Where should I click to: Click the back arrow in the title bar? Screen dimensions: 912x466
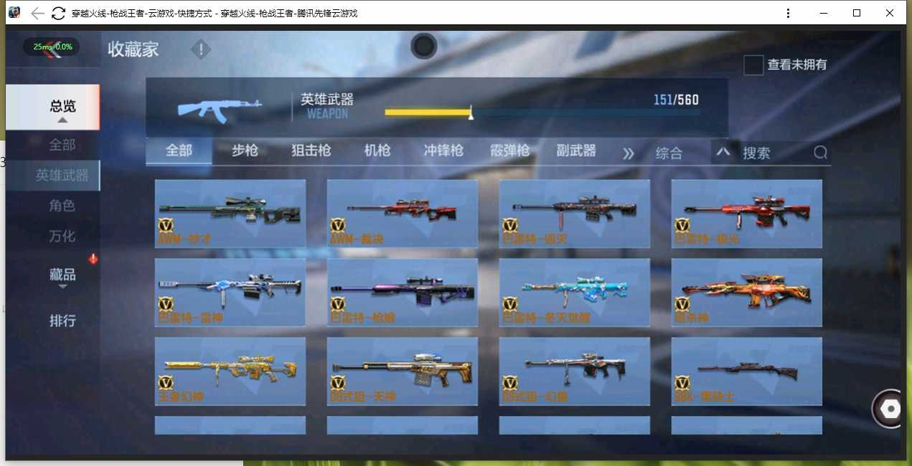tap(38, 13)
